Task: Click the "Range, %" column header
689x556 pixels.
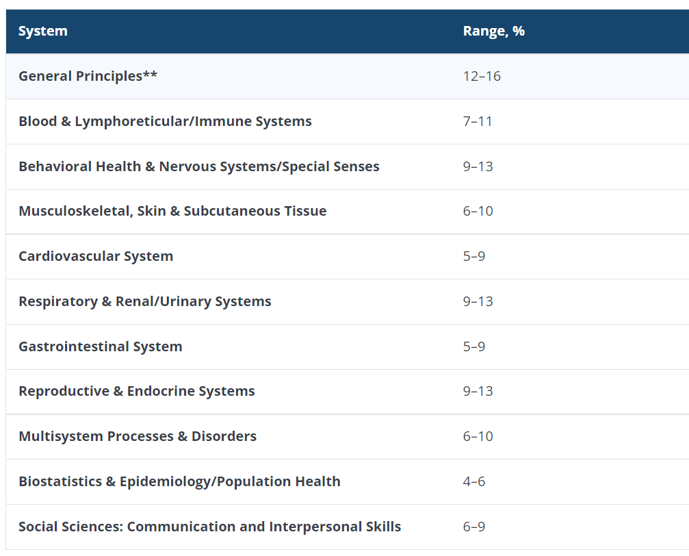Action: tap(493, 31)
